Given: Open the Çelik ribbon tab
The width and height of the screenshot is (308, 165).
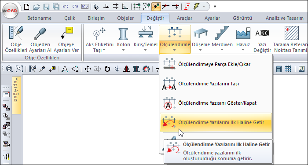Looking at the screenshot, I should coord(70,18).
